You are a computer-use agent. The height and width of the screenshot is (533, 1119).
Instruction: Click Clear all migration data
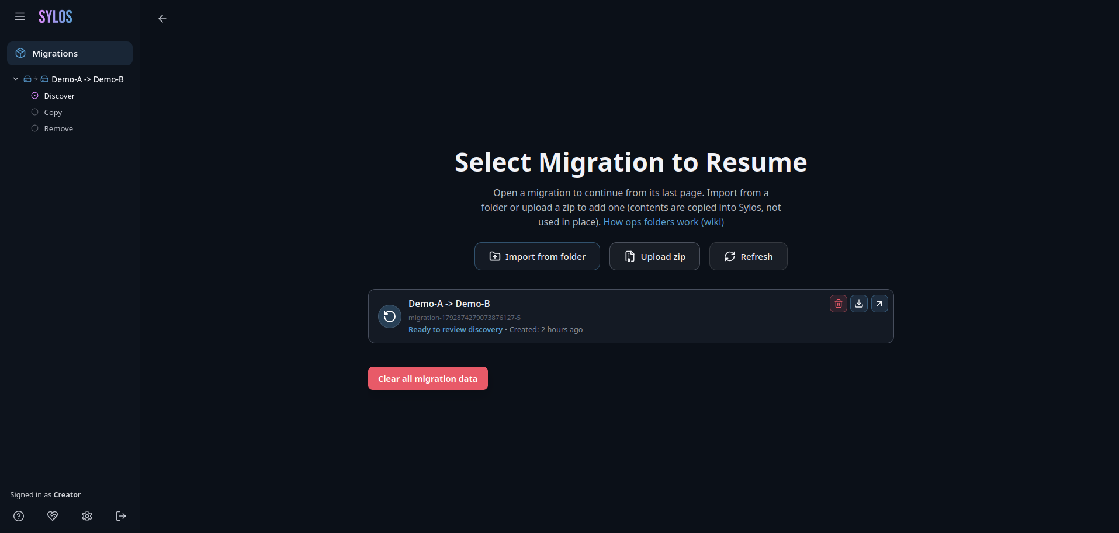point(428,378)
